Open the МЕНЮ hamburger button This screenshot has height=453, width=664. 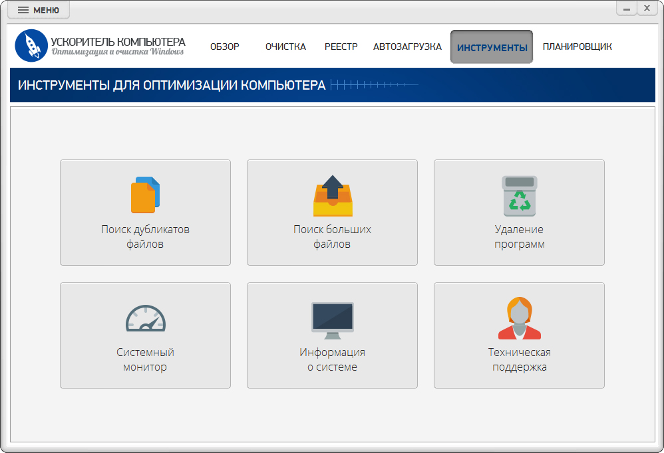pyautogui.click(x=39, y=10)
